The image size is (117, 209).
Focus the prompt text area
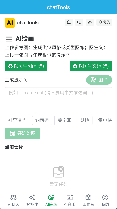click(x=58, y=100)
